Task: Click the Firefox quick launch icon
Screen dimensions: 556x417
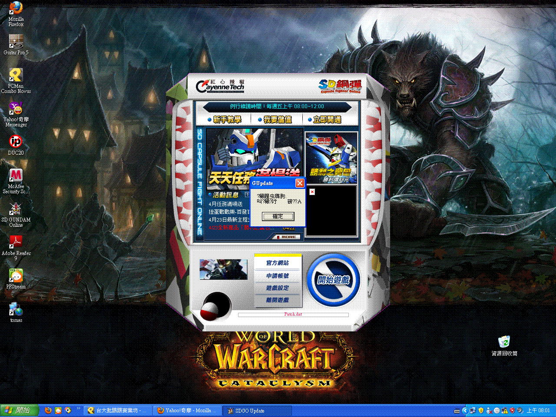Action: (x=48, y=410)
